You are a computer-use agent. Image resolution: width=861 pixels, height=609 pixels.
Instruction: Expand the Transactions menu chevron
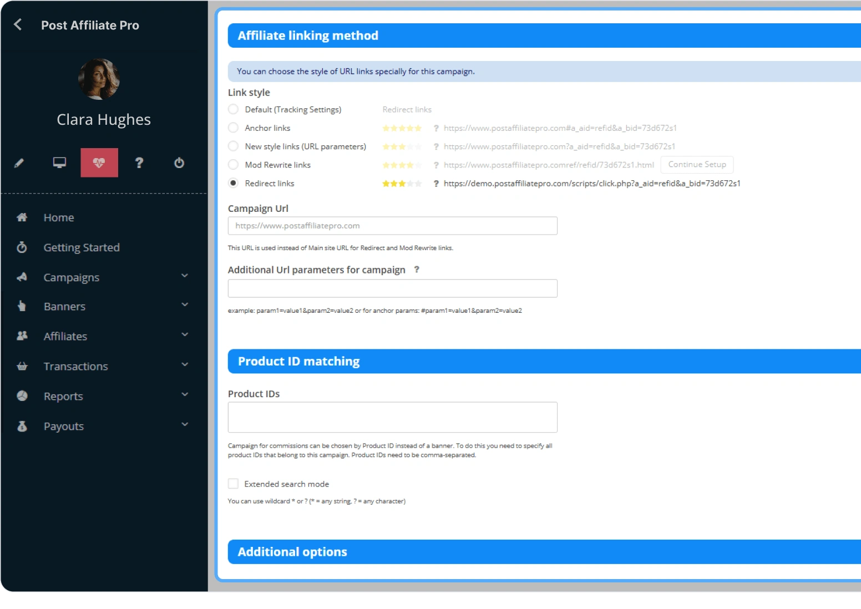point(185,364)
